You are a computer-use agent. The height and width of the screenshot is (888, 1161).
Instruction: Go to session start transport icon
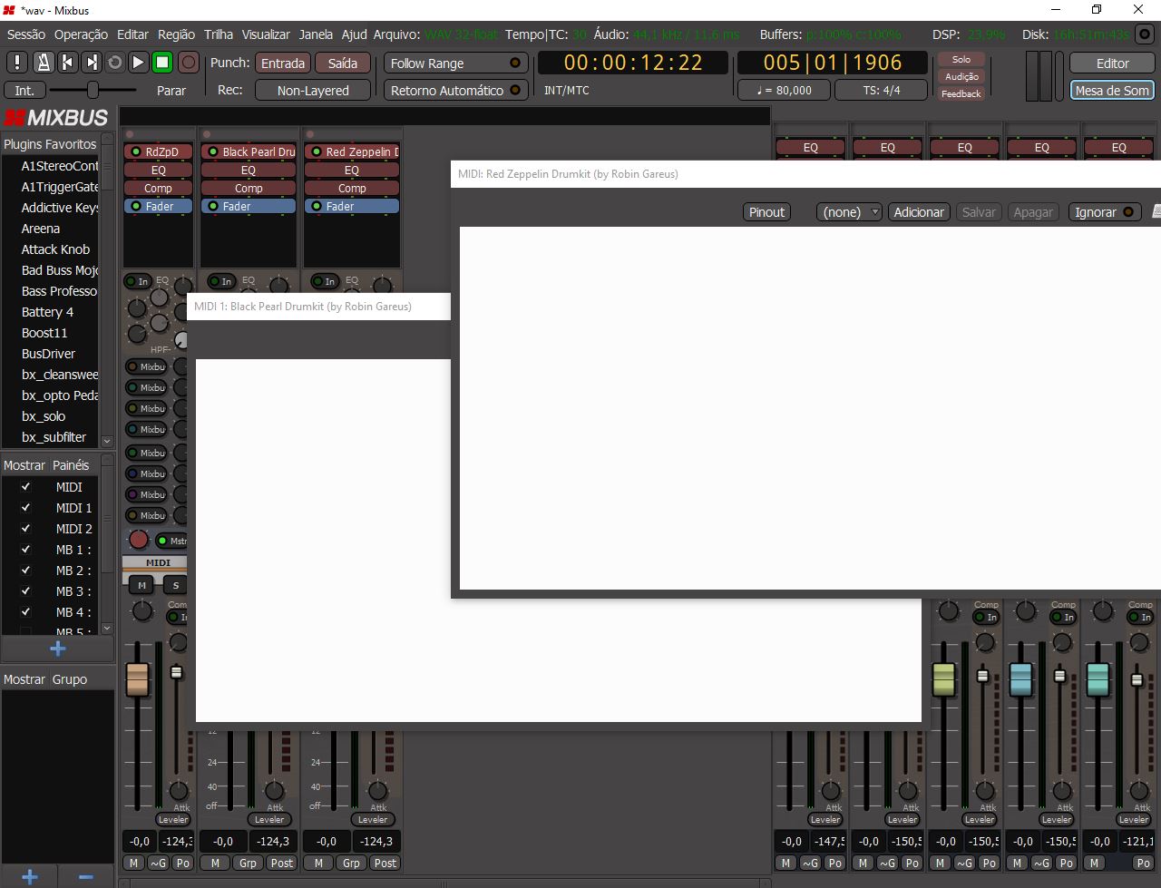[67, 63]
